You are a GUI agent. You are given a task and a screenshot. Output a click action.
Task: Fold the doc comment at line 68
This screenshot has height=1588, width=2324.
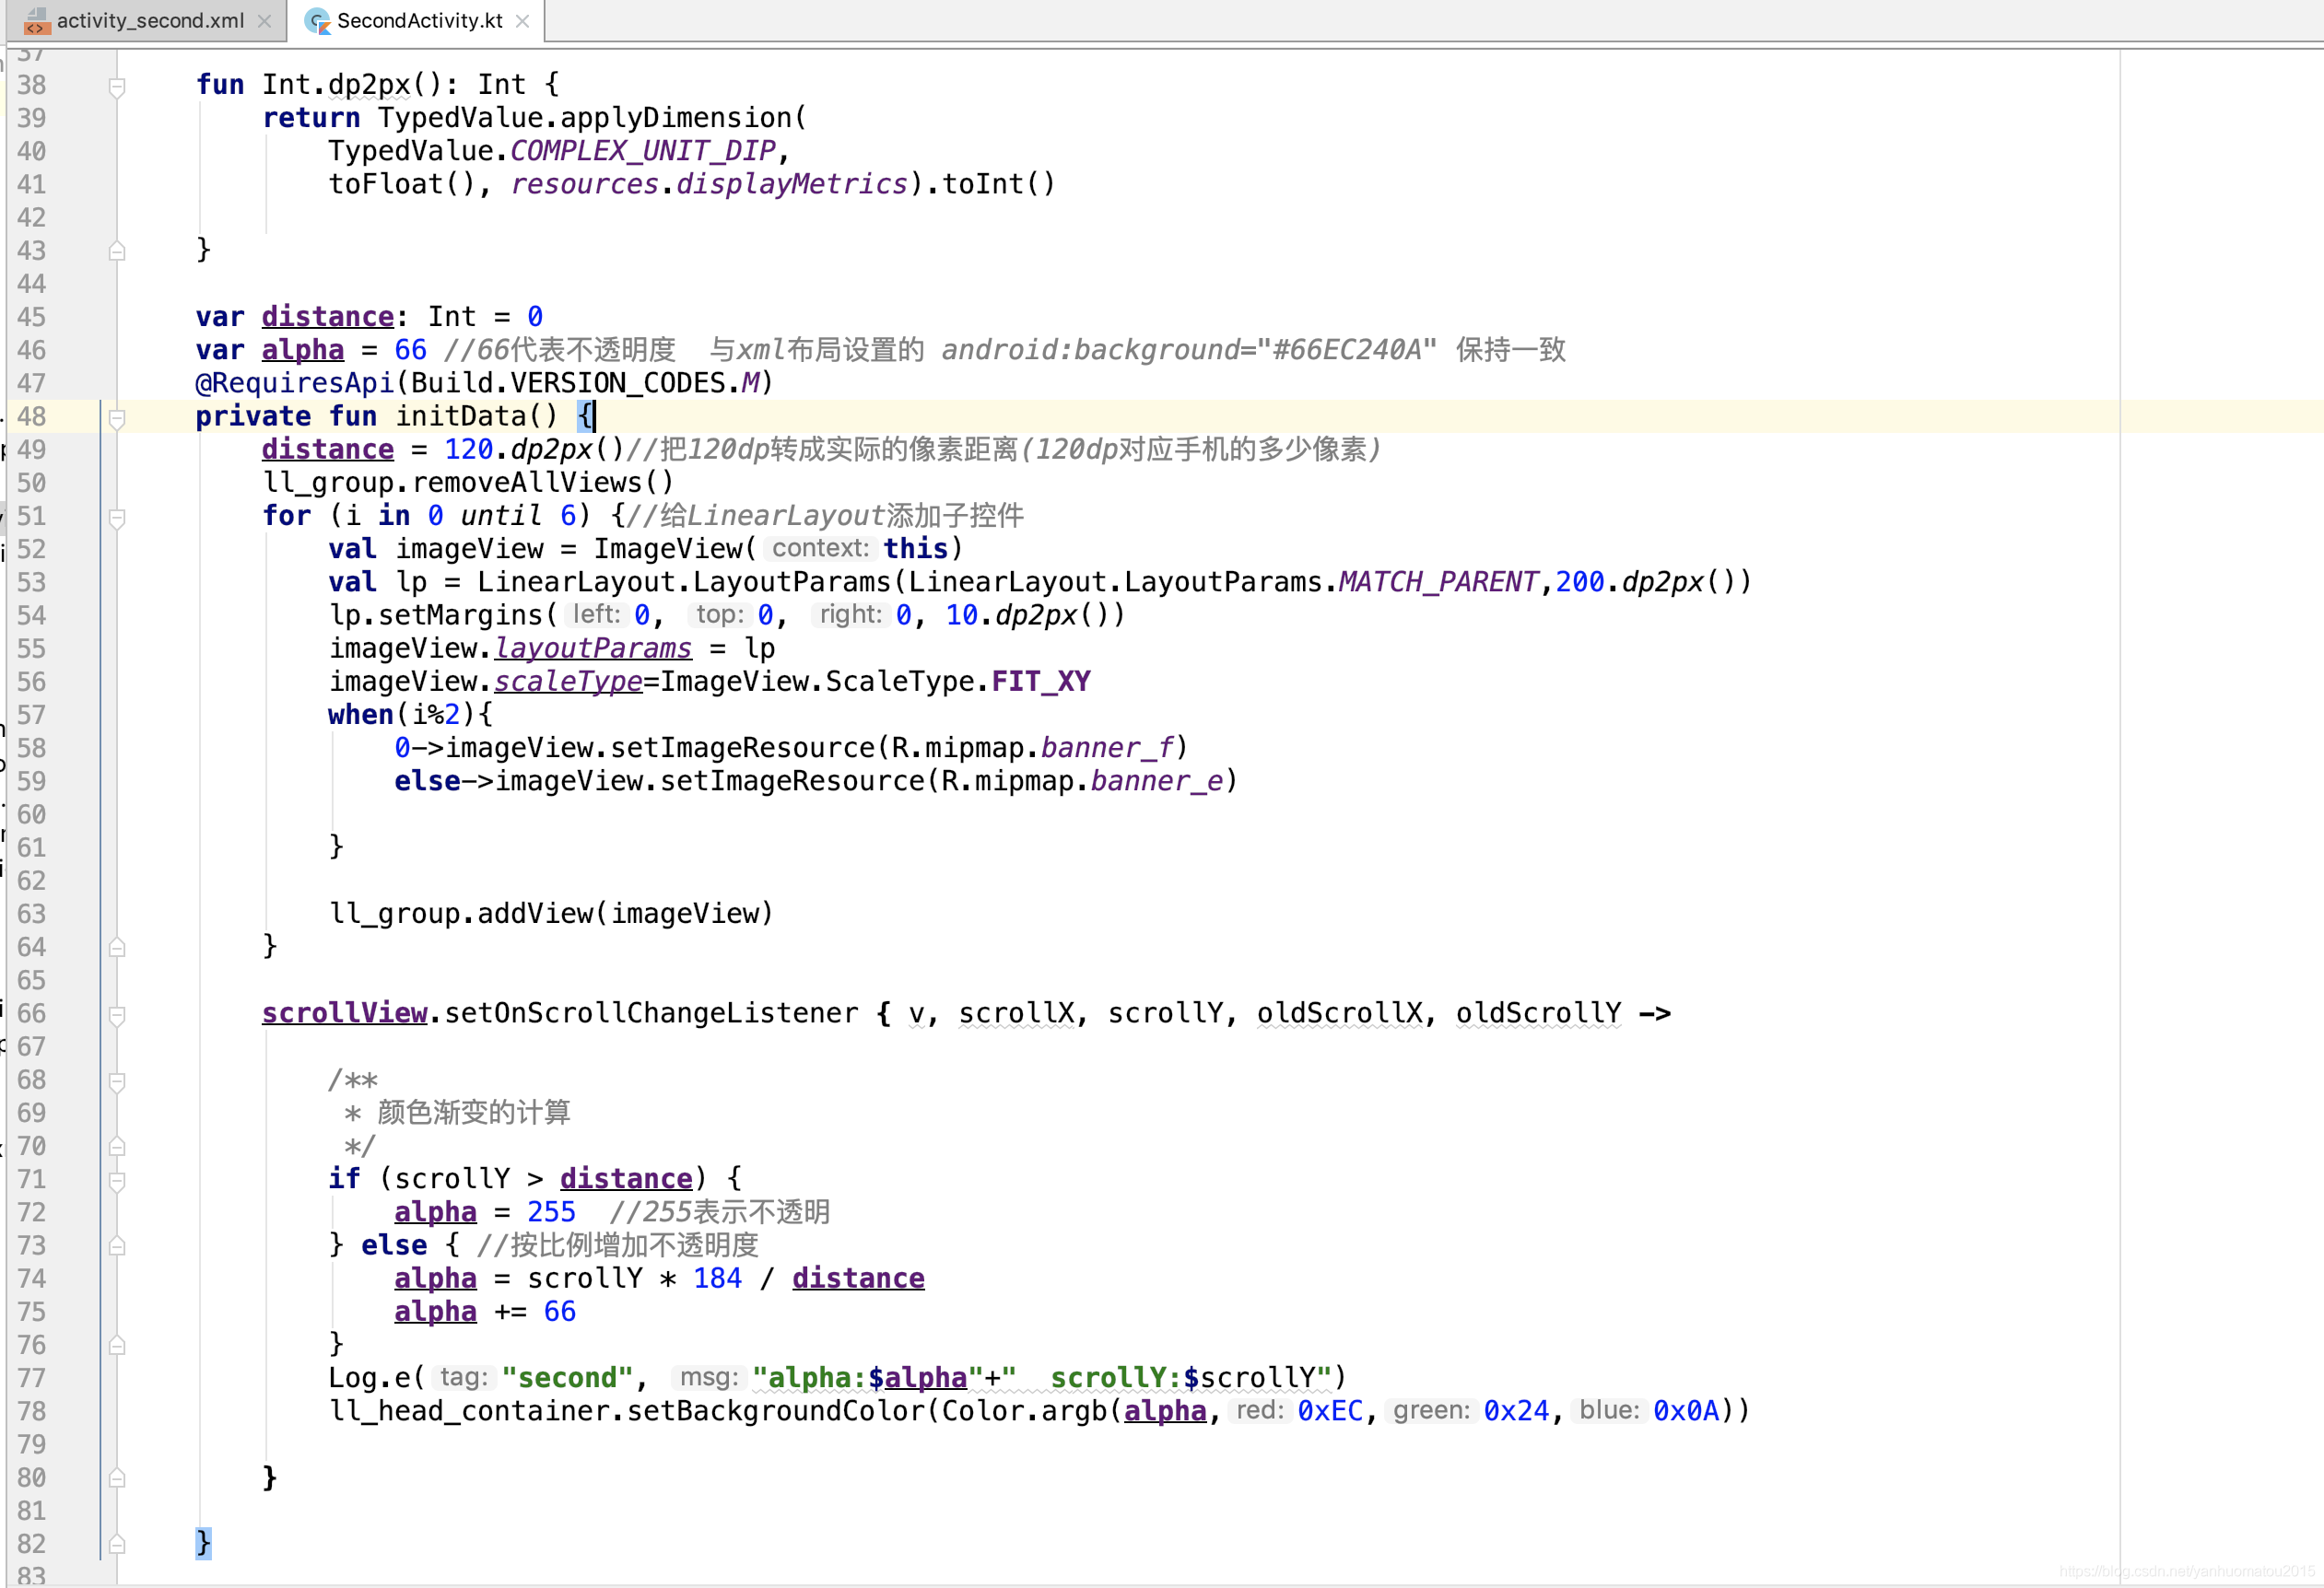[117, 1081]
